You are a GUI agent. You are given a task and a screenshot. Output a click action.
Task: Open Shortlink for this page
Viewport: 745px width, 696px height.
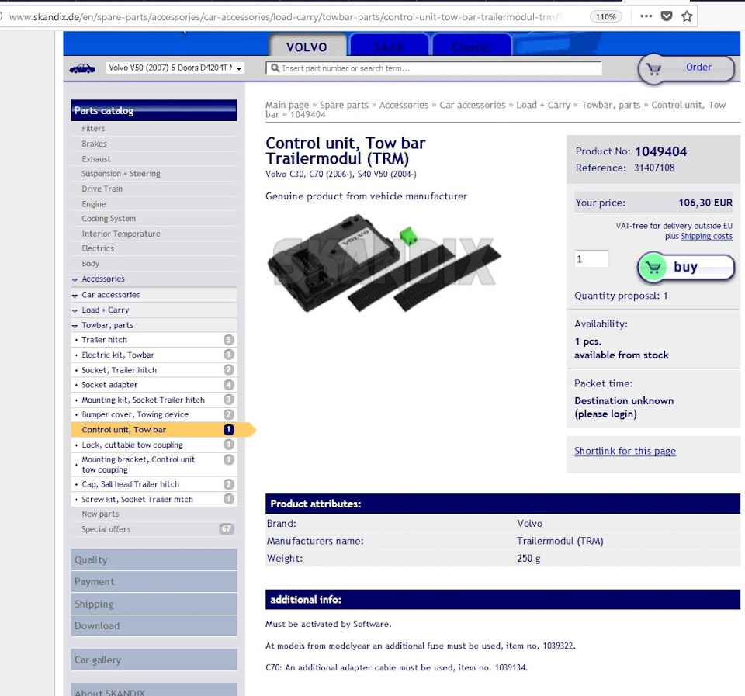coord(625,451)
